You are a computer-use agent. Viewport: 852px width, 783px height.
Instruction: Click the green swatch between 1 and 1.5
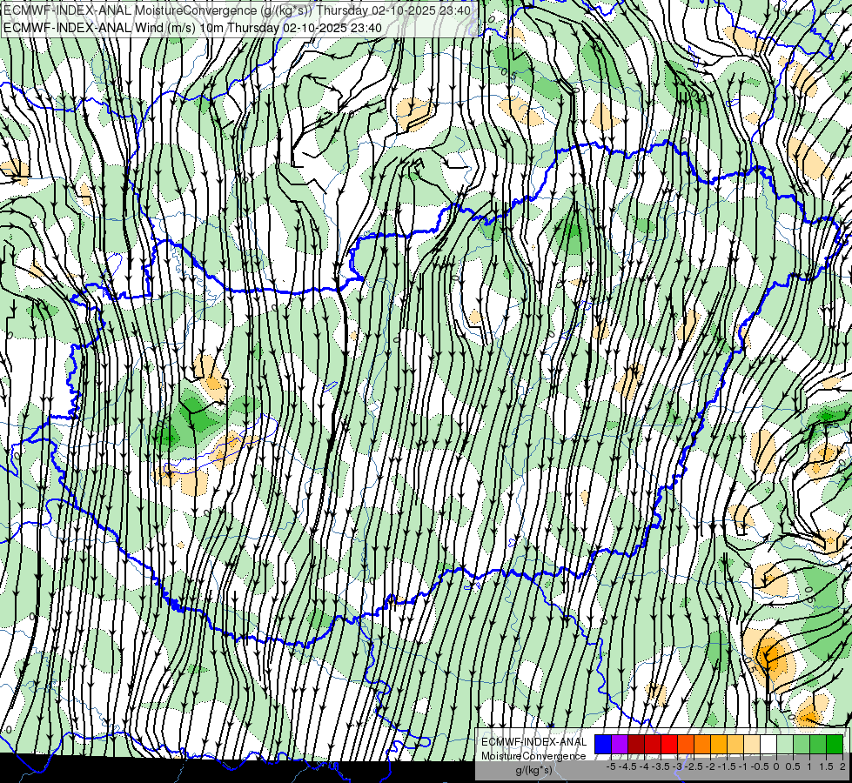pos(818,744)
